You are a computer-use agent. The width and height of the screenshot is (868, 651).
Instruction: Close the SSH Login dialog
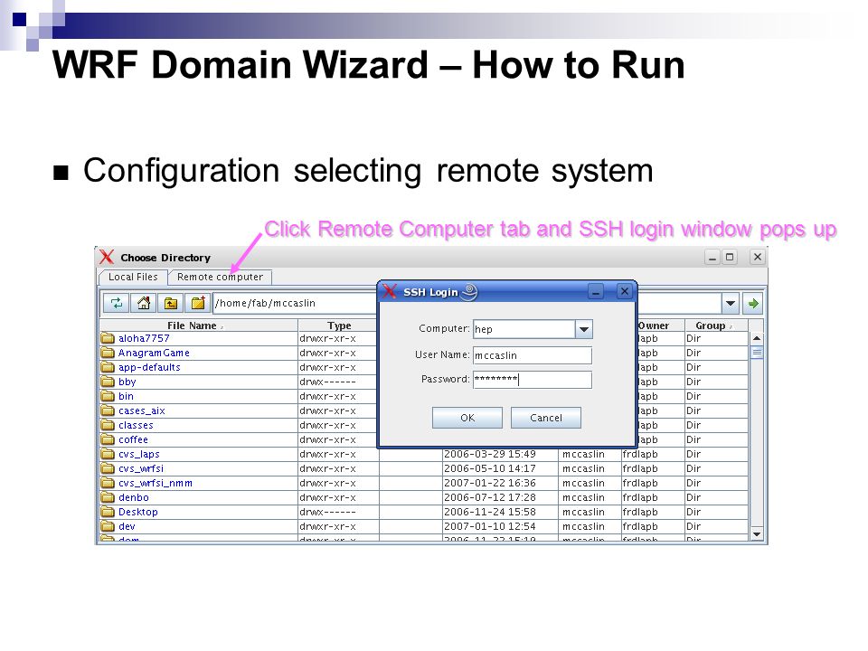pos(625,291)
